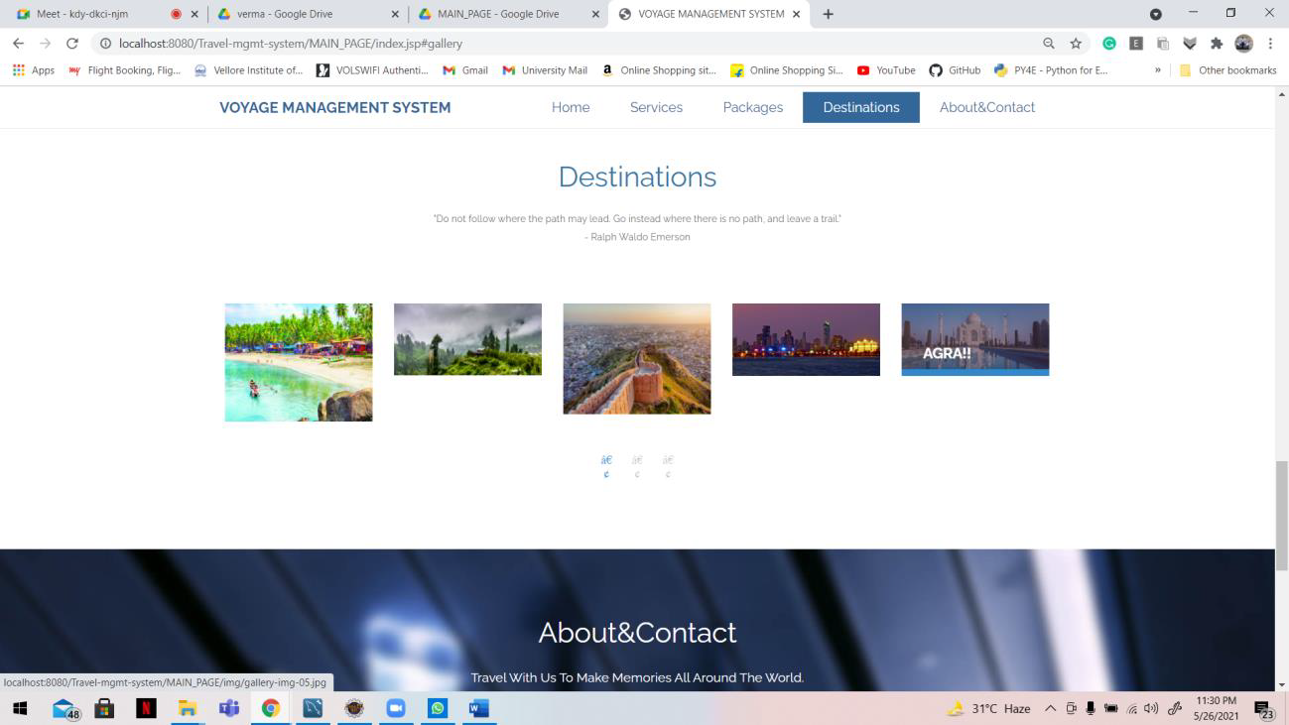Click the Windows Start button
1289x725 pixels.
20,708
